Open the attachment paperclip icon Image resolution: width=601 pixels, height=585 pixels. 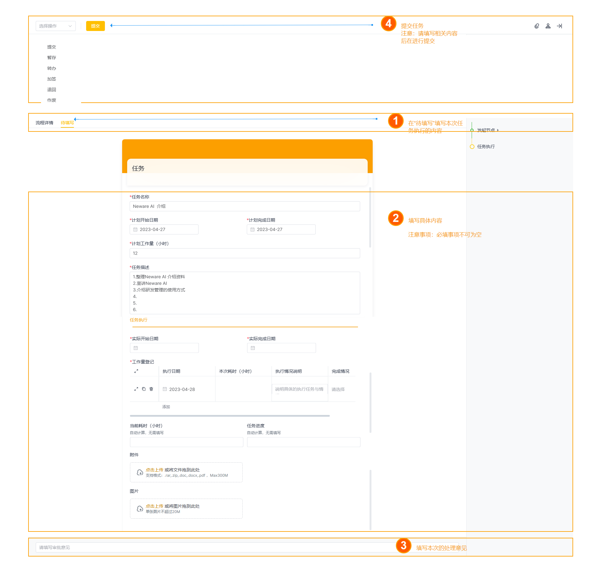pos(537,26)
